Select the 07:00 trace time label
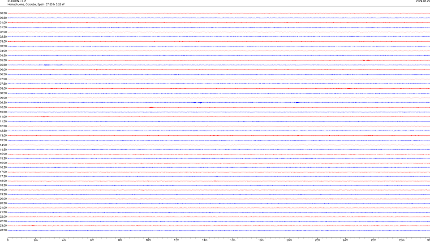Viewport: 430px width, 242px height. coord(3,79)
